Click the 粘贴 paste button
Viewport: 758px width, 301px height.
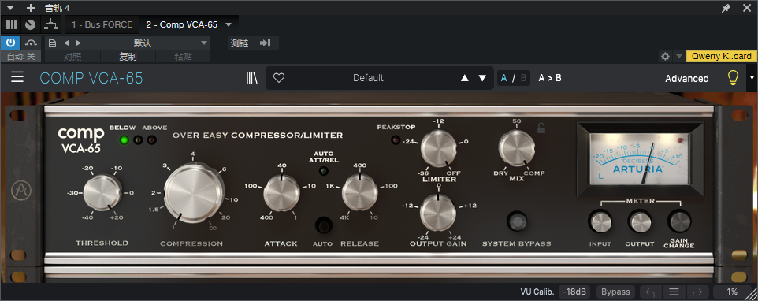[183, 57]
